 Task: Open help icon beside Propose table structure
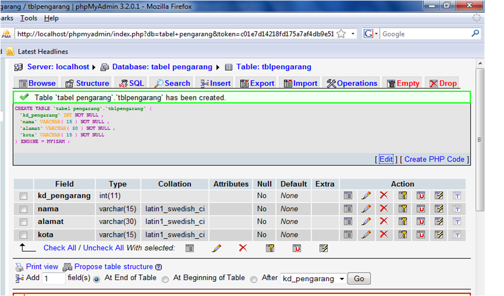click(158, 267)
